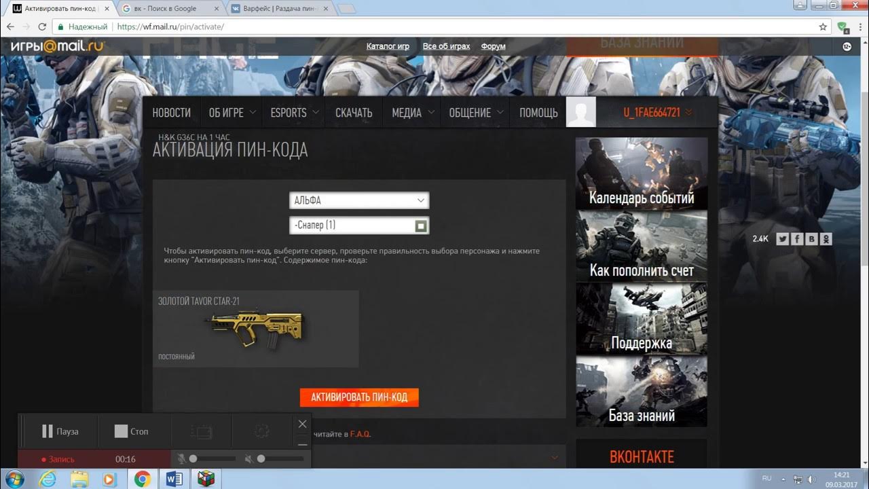Viewport: 869px width, 489px height.
Task: Close the screen recorder panel
Action: pyautogui.click(x=303, y=424)
